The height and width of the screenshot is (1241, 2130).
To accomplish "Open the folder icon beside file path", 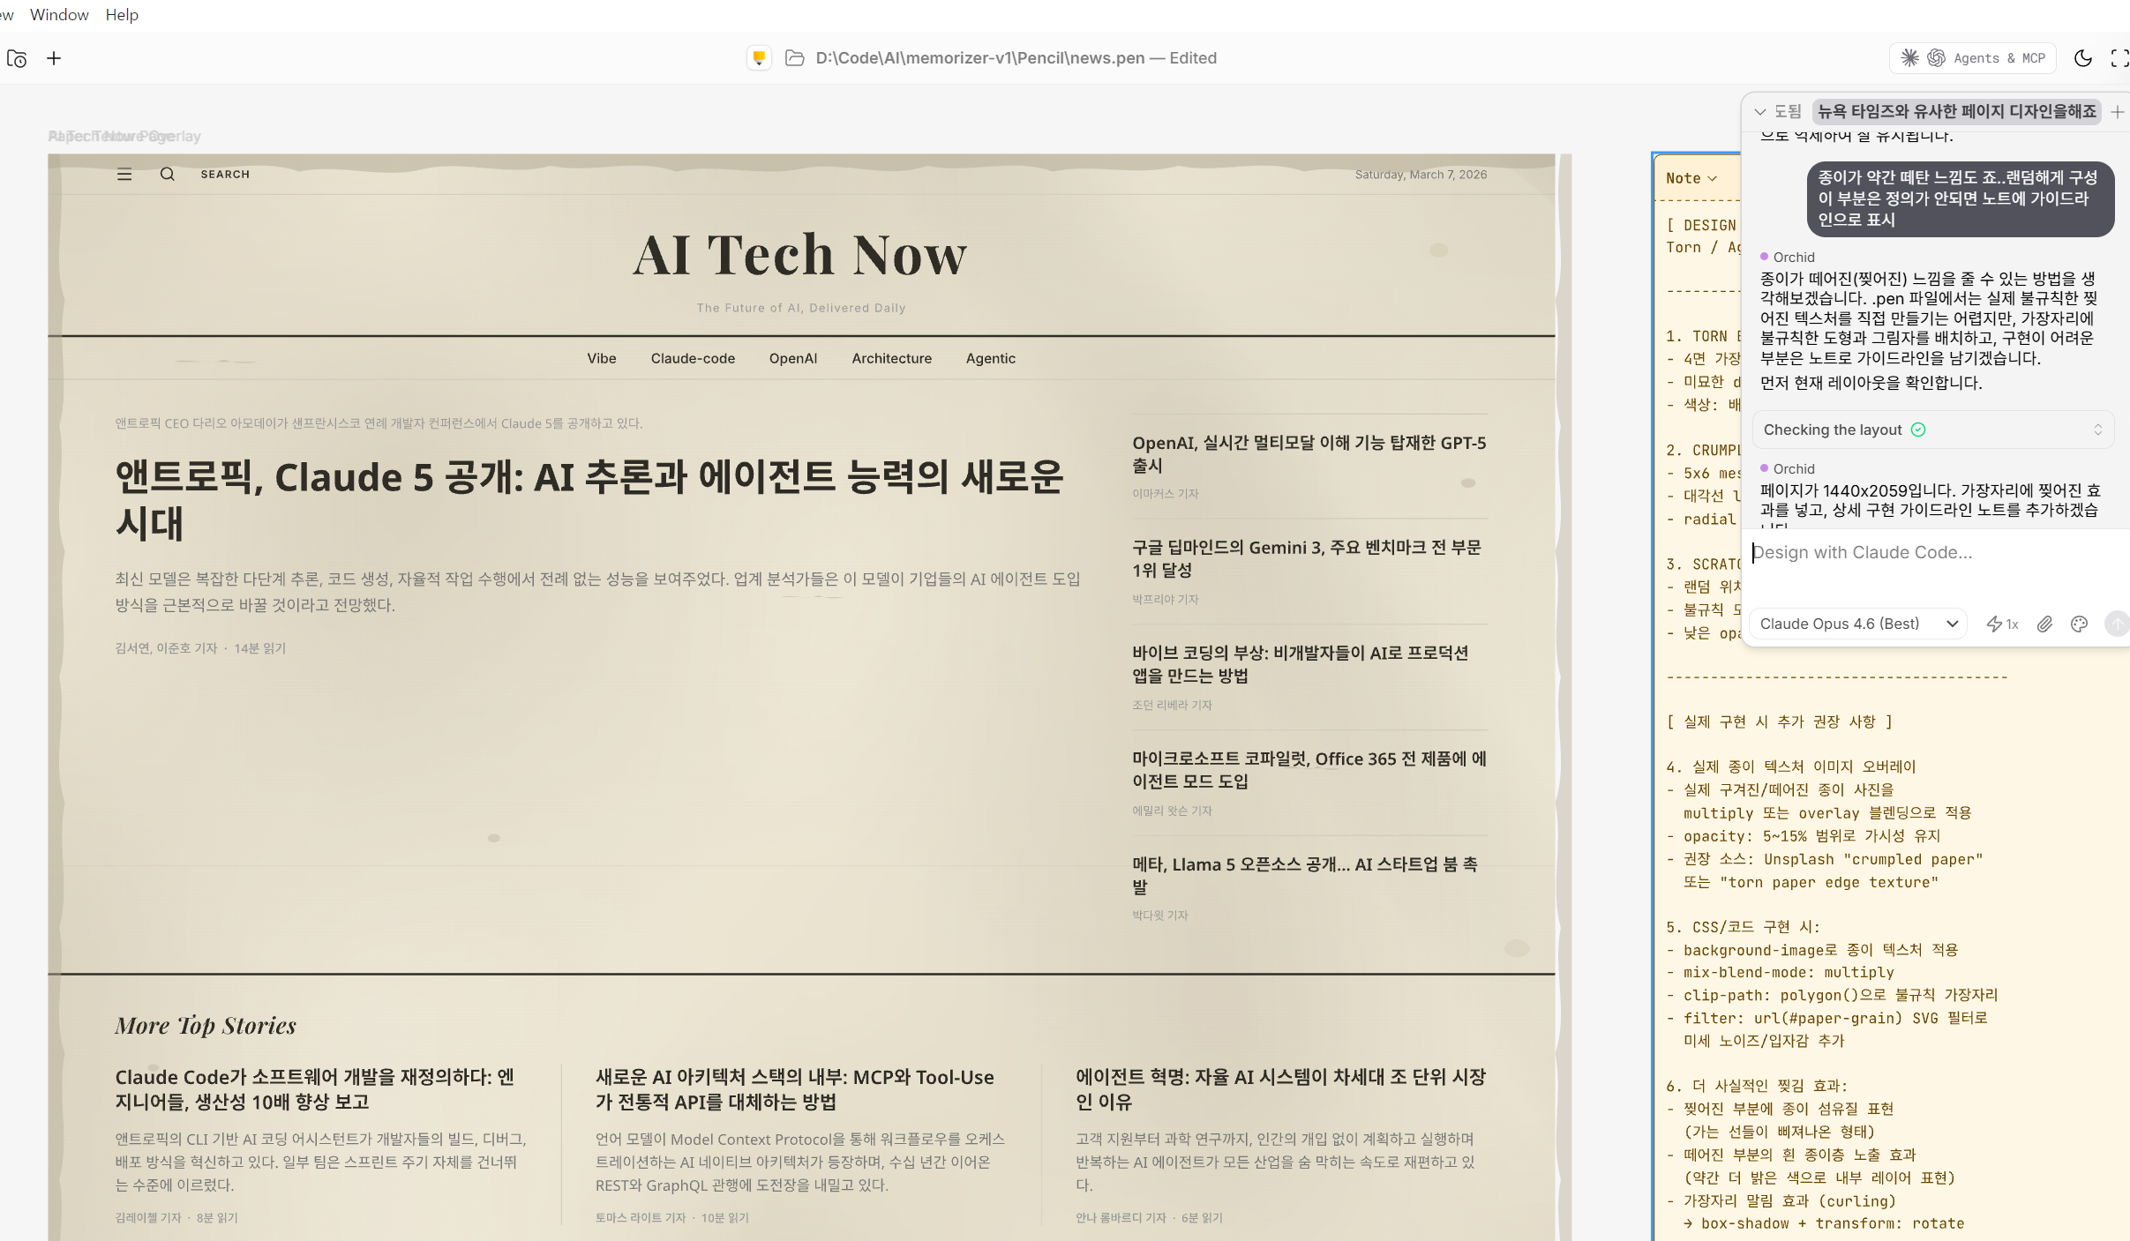I will coord(794,58).
